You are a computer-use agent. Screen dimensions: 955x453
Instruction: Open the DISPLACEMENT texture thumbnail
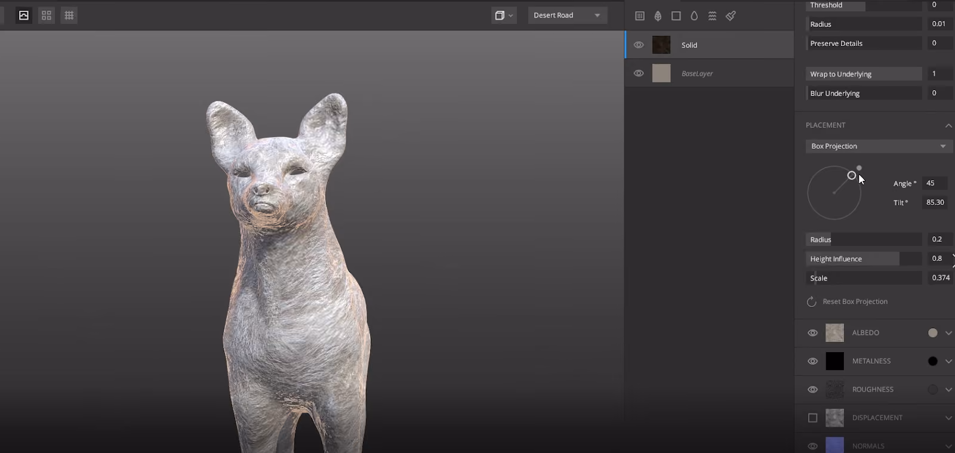tap(834, 418)
